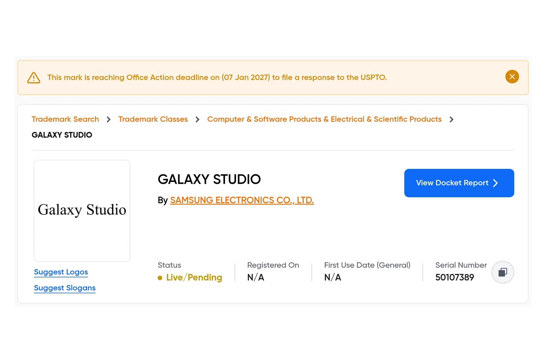Click the Office Action deadline message text
The image size is (546, 363).
click(x=217, y=77)
